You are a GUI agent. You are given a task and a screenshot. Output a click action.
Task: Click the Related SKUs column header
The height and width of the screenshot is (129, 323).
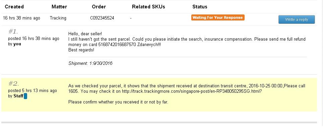pos(148,7)
